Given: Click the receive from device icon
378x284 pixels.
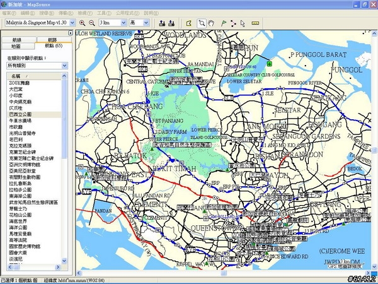Looking at the screenshot, I should tap(171, 23).
